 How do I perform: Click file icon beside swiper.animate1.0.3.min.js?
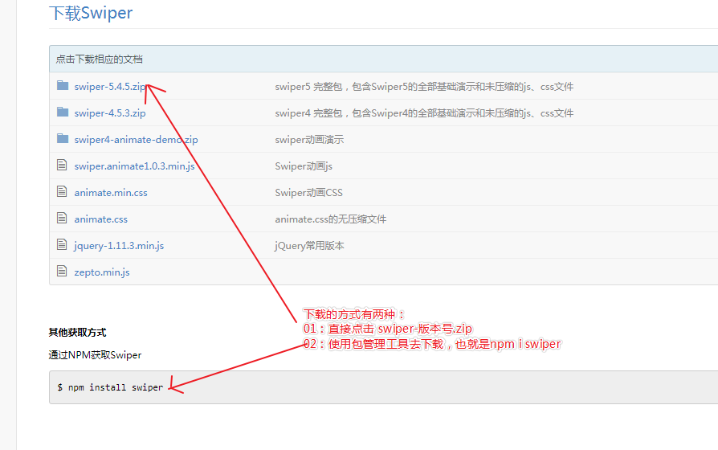[62, 165]
